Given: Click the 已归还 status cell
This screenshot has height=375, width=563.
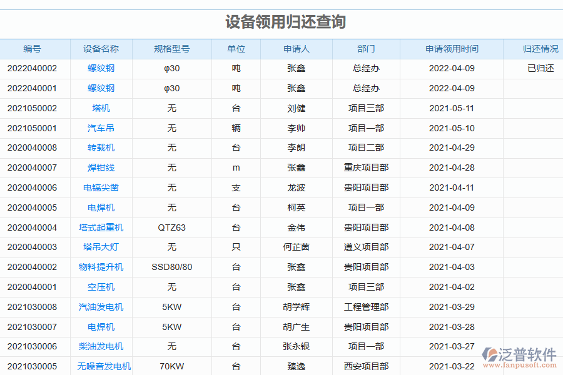Looking at the screenshot, I should tap(538, 69).
